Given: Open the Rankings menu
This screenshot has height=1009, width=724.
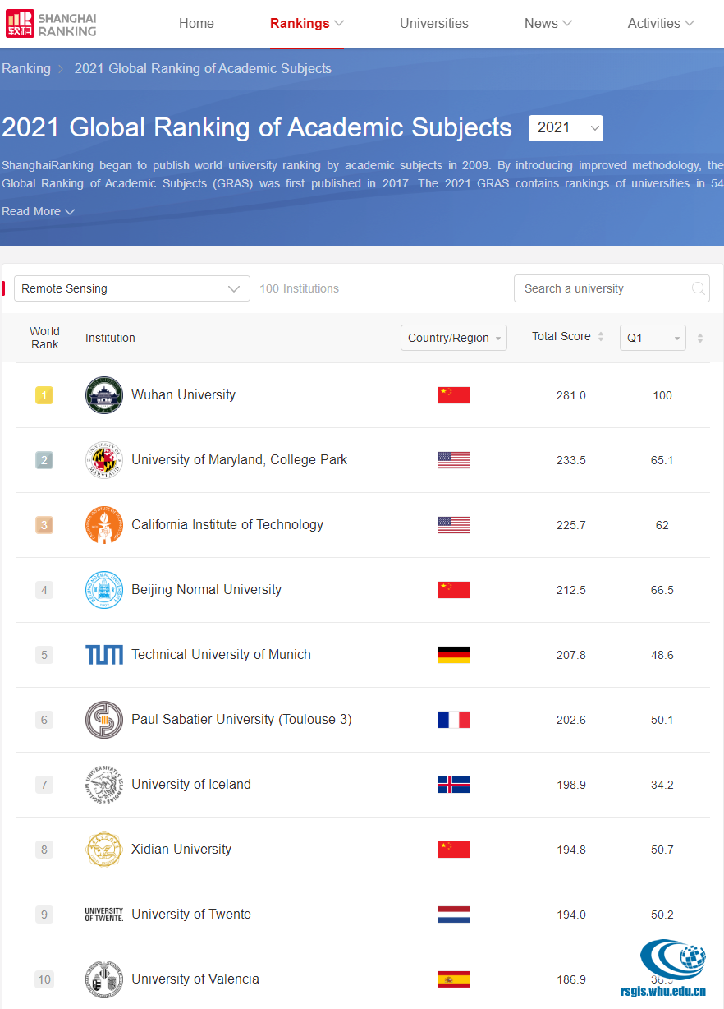Looking at the screenshot, I should point(307,24).
